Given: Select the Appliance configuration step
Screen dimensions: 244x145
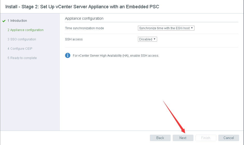Looking at the screenshot, I should click(25, 30).
